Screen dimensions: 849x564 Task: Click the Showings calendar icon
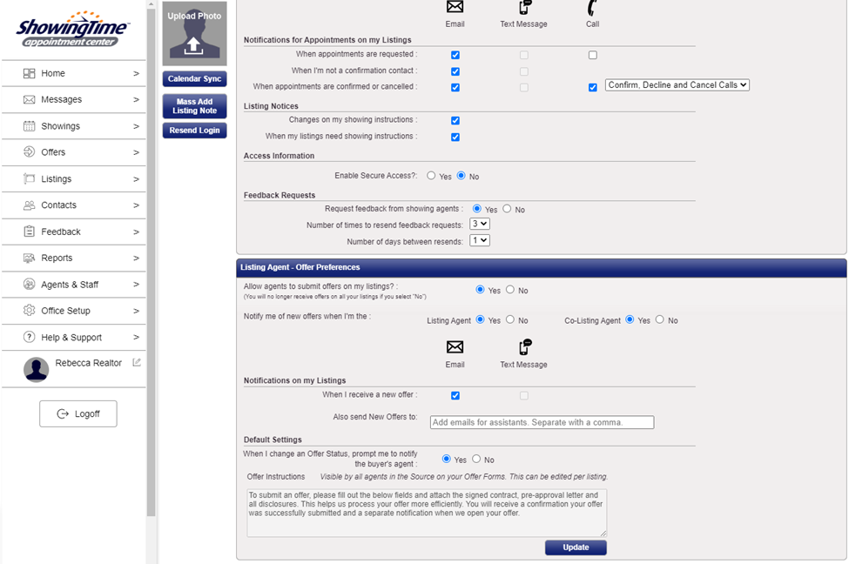click(x=30, y=126)
